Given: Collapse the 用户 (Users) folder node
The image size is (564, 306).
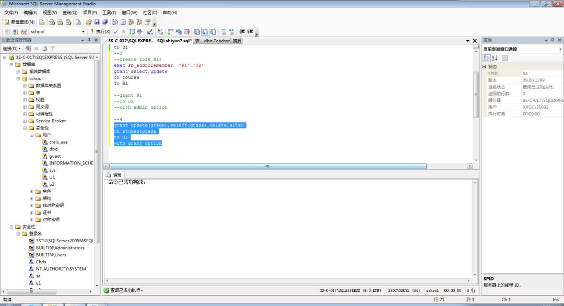Looking at the screenshot, I should [x=31, y=135].
